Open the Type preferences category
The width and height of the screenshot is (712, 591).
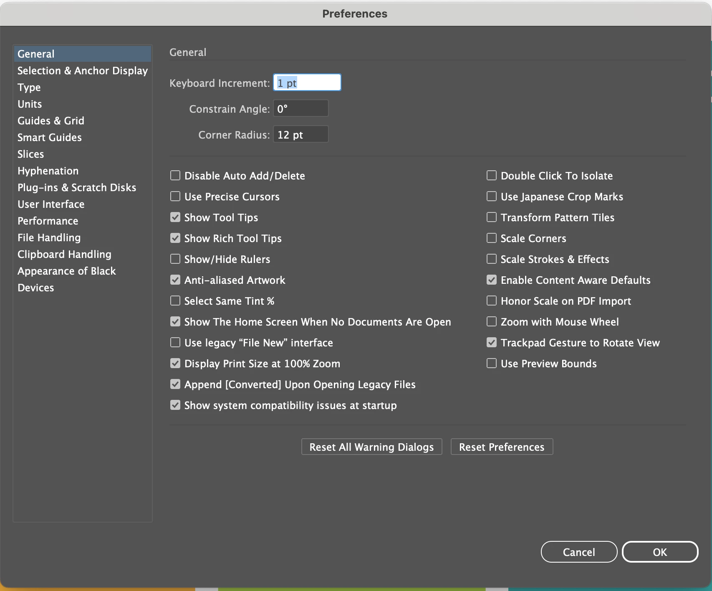click(x=83, y=87)
